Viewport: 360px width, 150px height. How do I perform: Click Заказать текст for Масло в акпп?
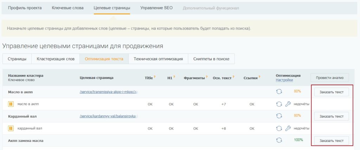332,92
